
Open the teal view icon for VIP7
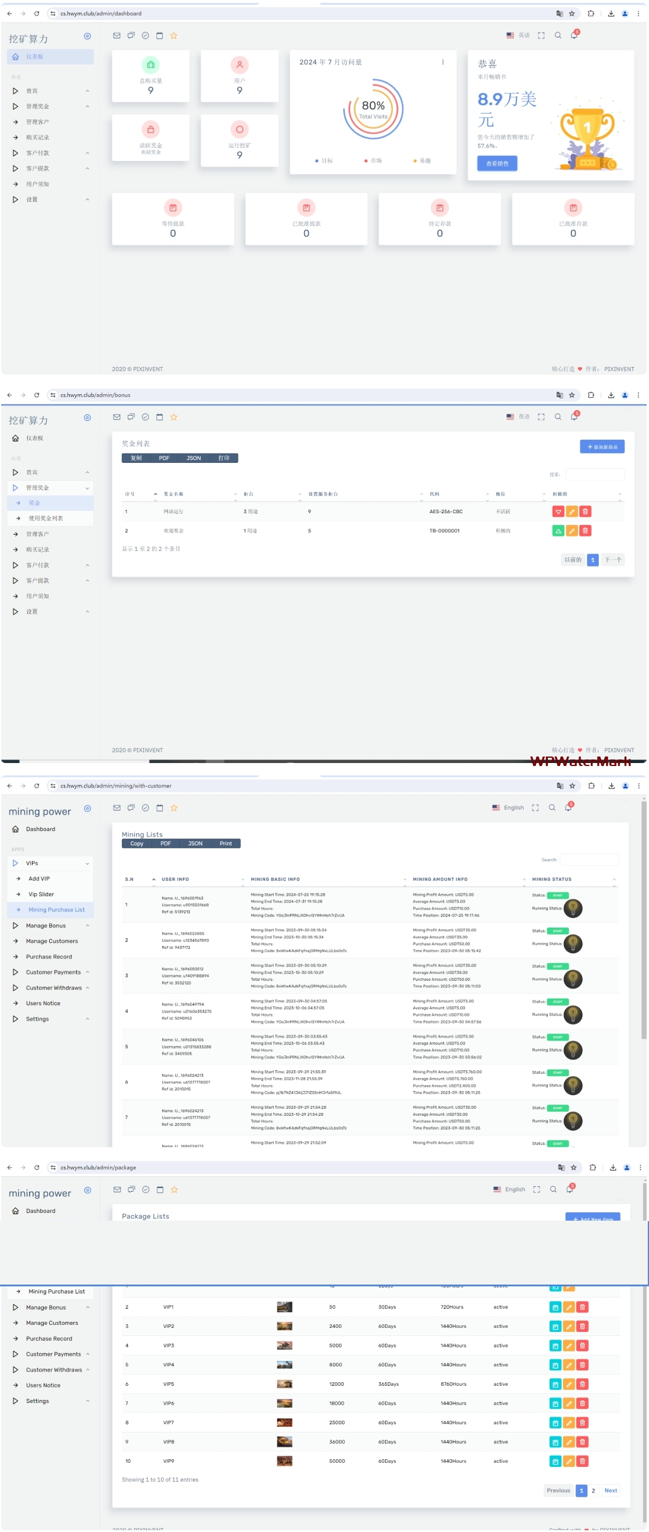(x=555, y=1422)
